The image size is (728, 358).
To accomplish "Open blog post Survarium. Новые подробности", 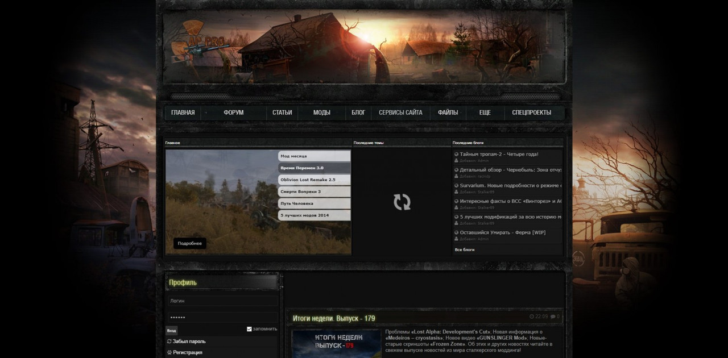I will (511, 185).
